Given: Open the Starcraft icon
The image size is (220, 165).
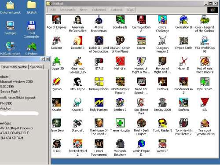Looking at the screenshot, I should [78, 123].
